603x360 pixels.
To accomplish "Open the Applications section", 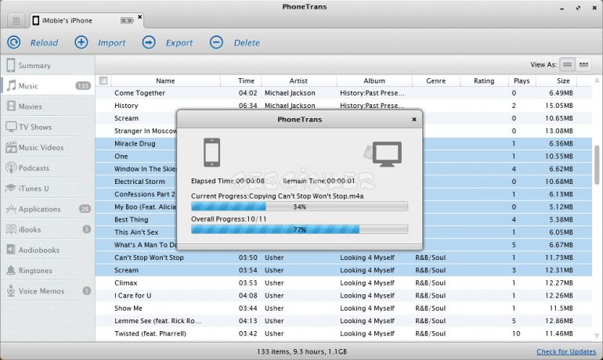I will click(48, 209).
